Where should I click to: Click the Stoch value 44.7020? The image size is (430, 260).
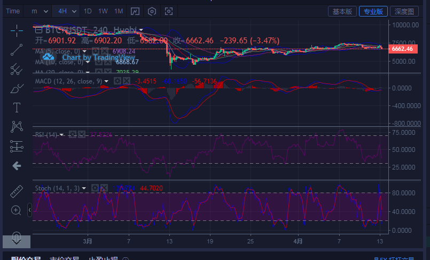point(151,188)
